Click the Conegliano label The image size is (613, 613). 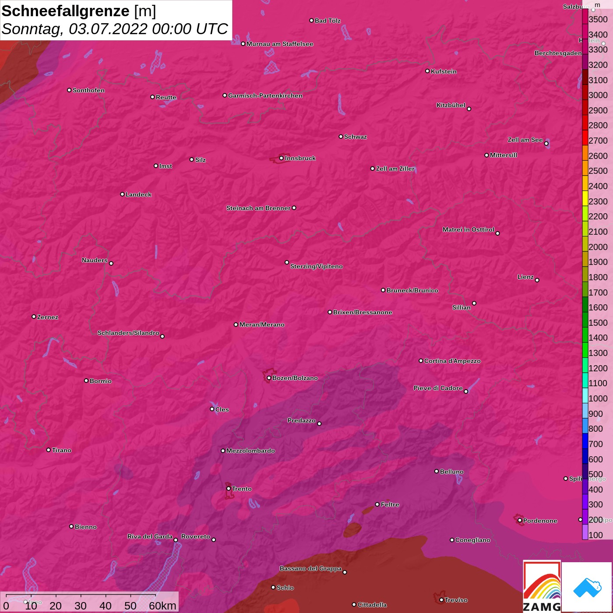point(473,540)
